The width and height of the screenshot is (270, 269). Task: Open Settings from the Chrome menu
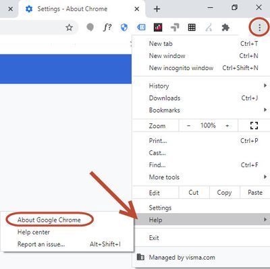pyautogui.click(x=201, y=208)
